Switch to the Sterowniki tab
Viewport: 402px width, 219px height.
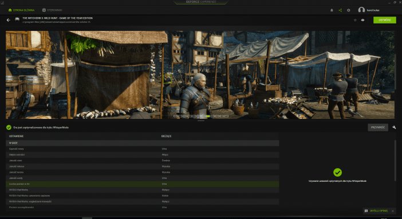(52, 10)
